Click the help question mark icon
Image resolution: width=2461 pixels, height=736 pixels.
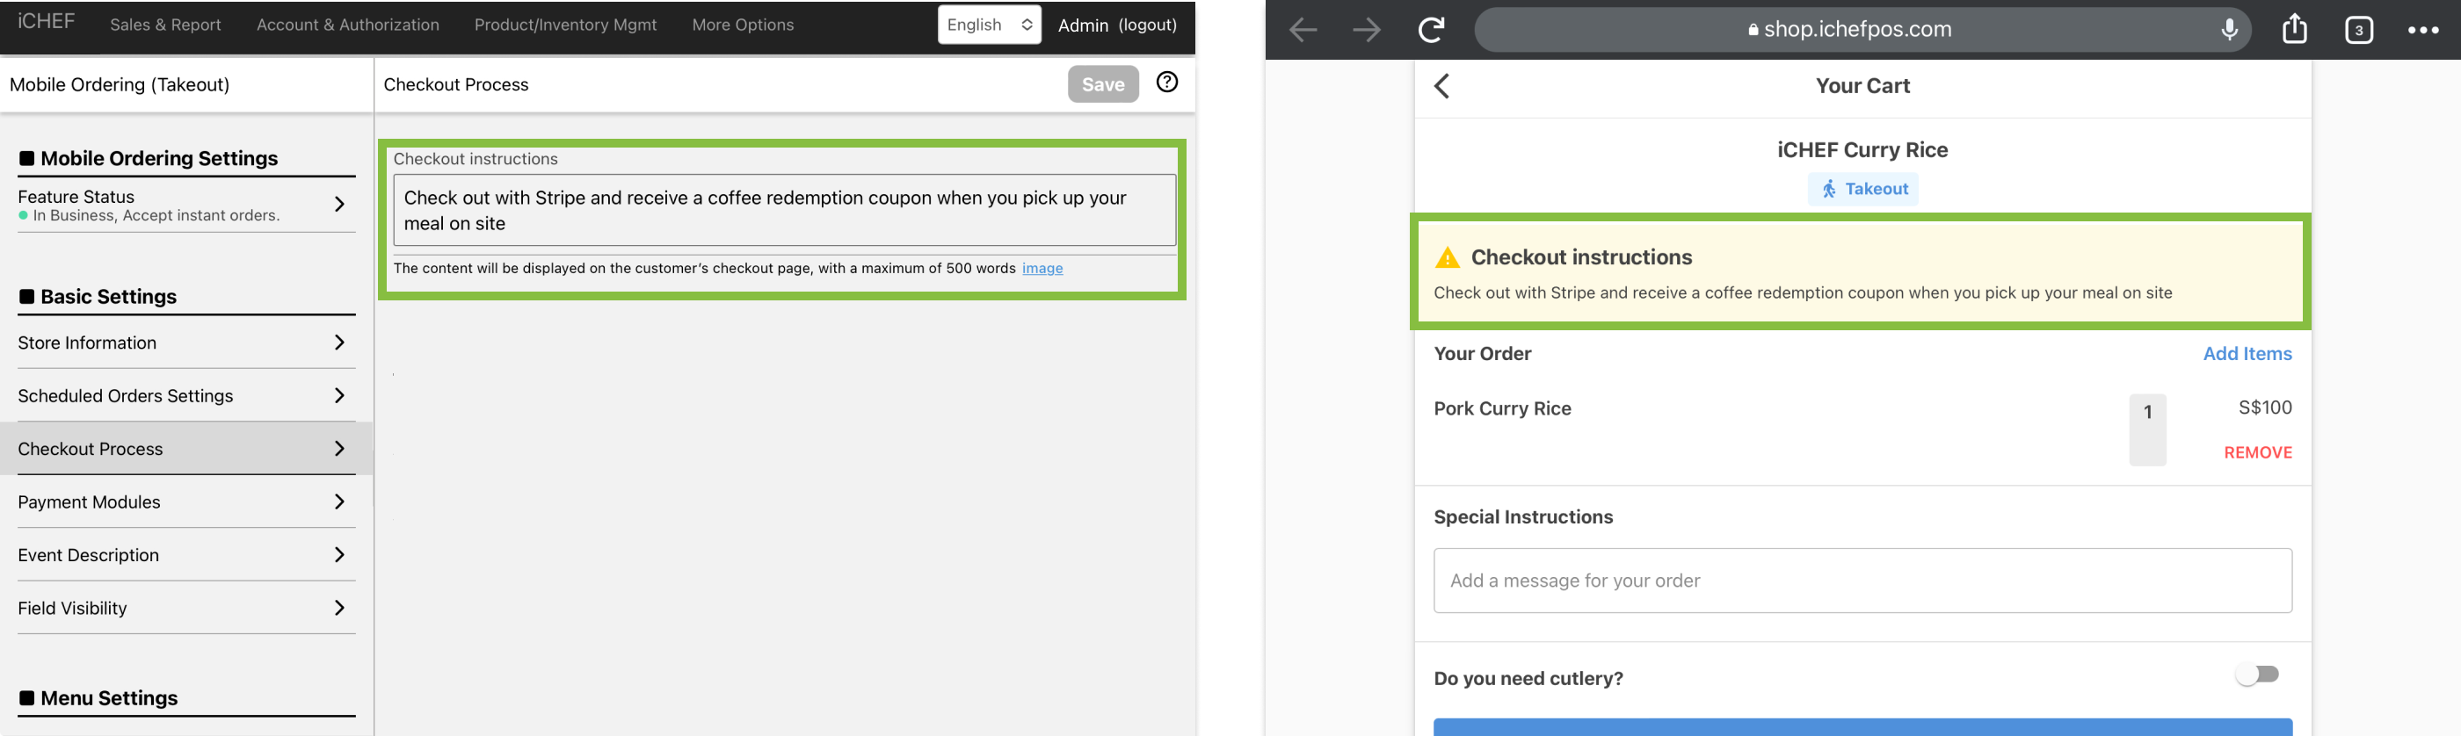1166,83
